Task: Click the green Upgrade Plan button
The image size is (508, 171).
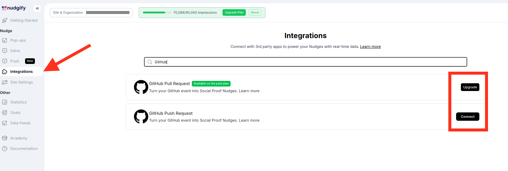Action: [x=234, y=12]
